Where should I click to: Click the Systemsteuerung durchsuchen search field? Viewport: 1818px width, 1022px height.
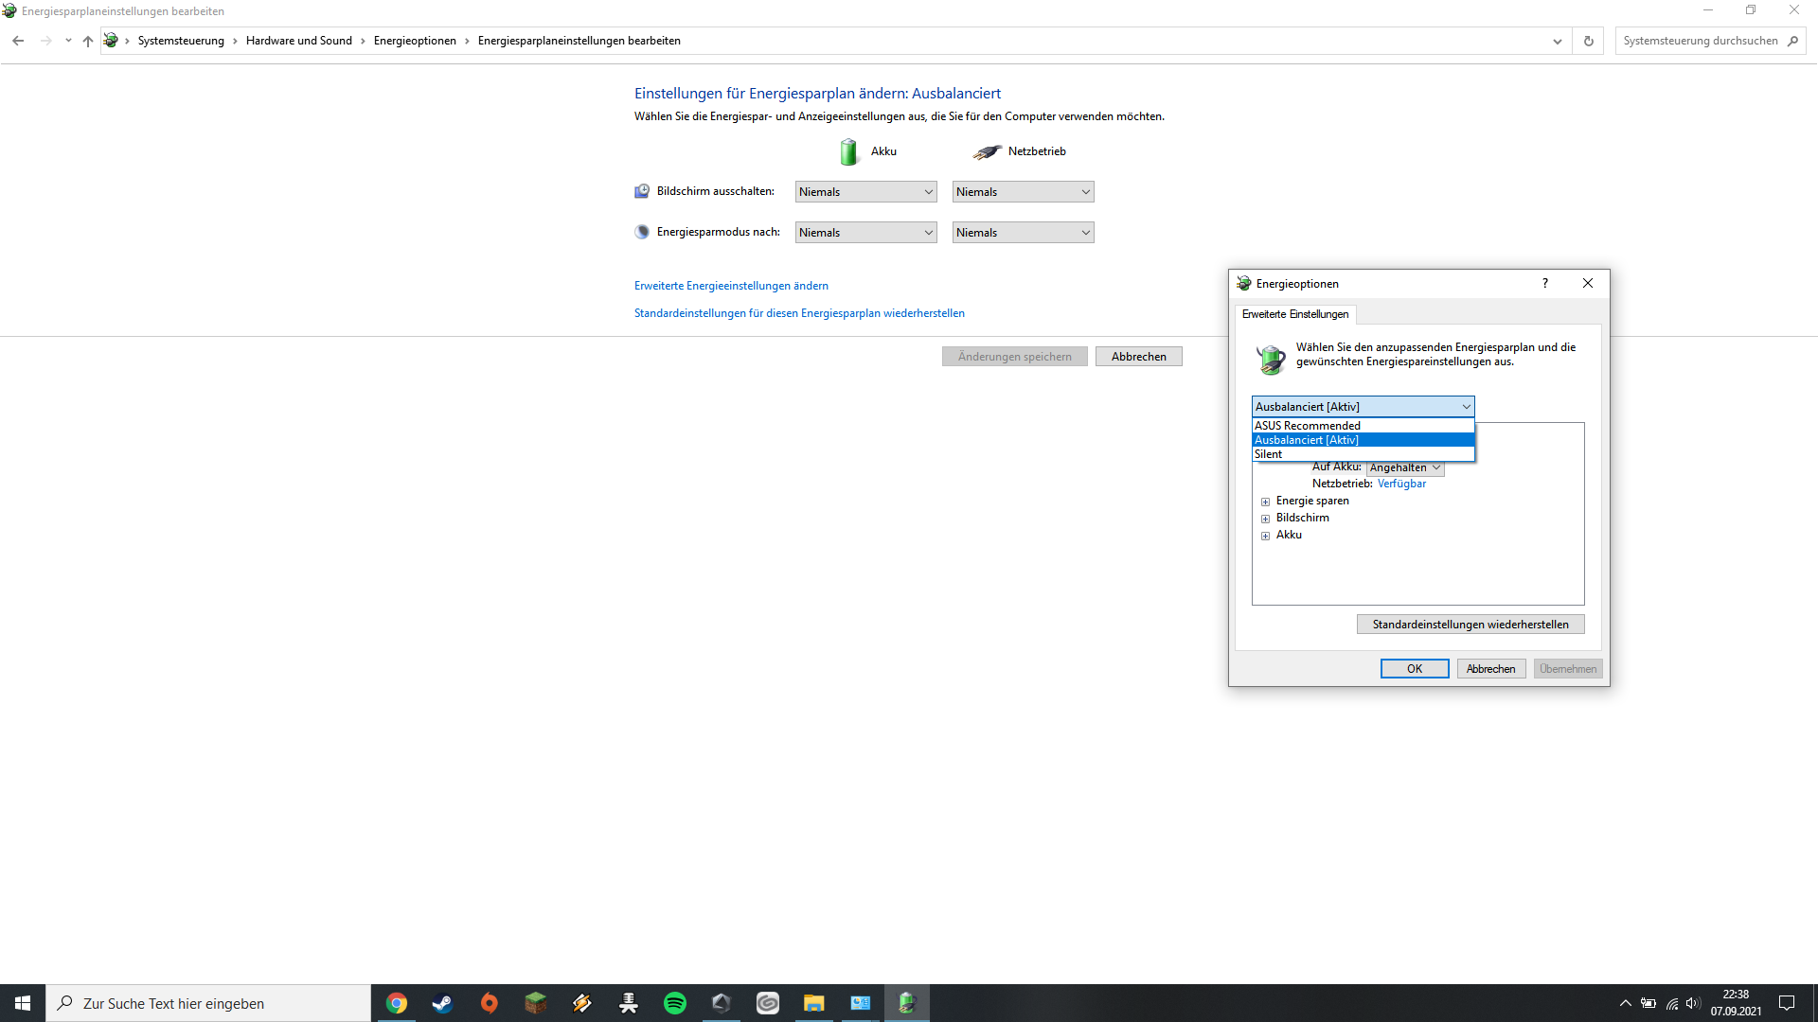click(x=1700, y=41)
